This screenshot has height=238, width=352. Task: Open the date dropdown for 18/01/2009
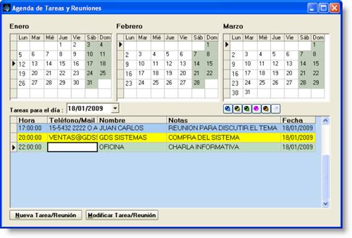(x=115, y=108)
